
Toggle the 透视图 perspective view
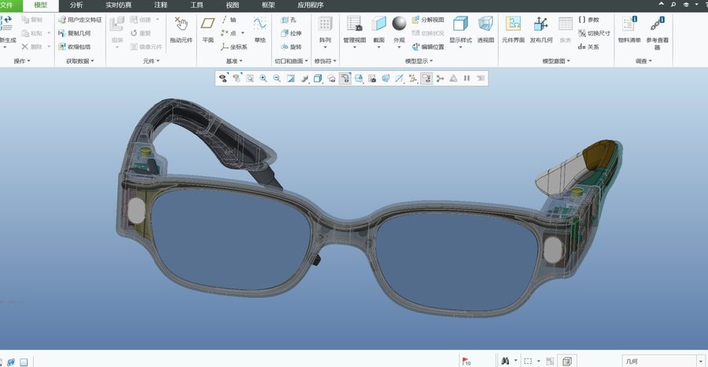coord(486,30)
